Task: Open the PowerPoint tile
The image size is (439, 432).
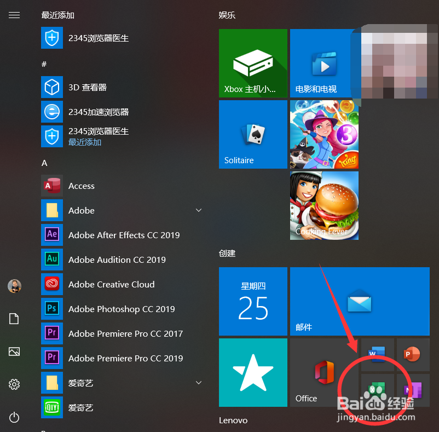Action: point(412,354)
